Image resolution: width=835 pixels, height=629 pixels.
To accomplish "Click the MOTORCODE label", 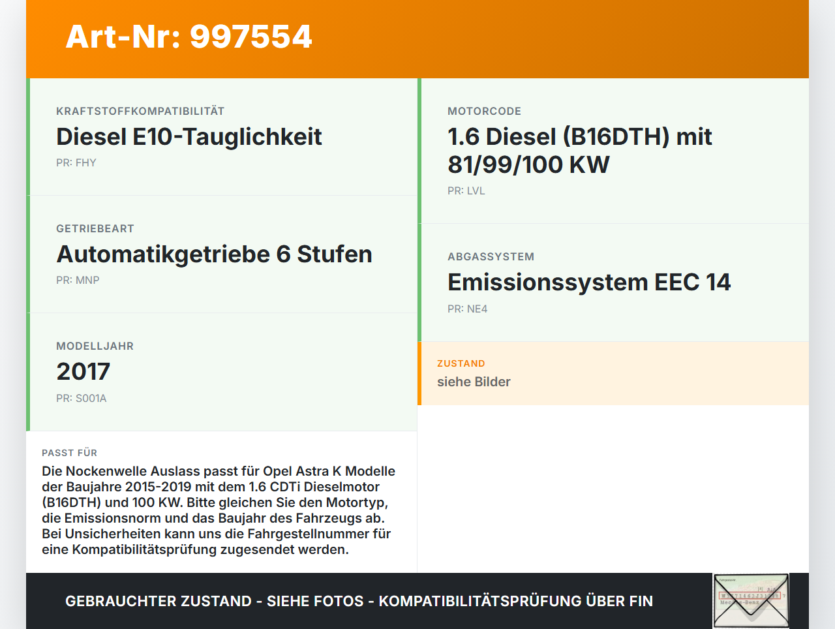I will [x=484, y=112].
